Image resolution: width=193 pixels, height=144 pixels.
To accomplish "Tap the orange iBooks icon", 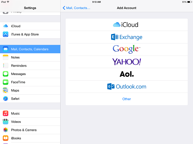I will [6, 138].
